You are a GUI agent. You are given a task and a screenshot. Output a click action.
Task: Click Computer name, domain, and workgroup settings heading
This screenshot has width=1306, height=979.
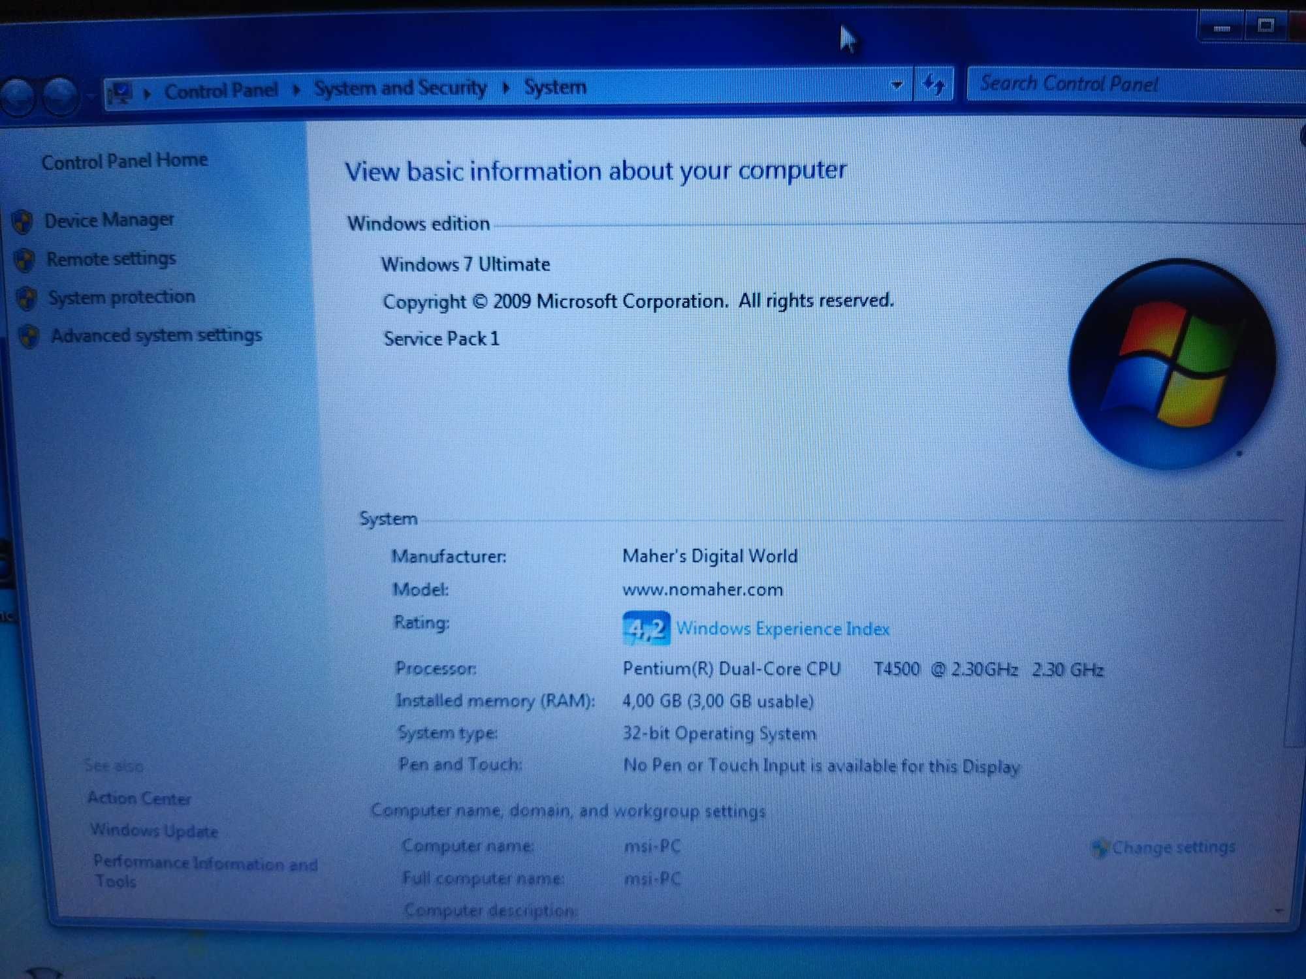pos(568,811)
